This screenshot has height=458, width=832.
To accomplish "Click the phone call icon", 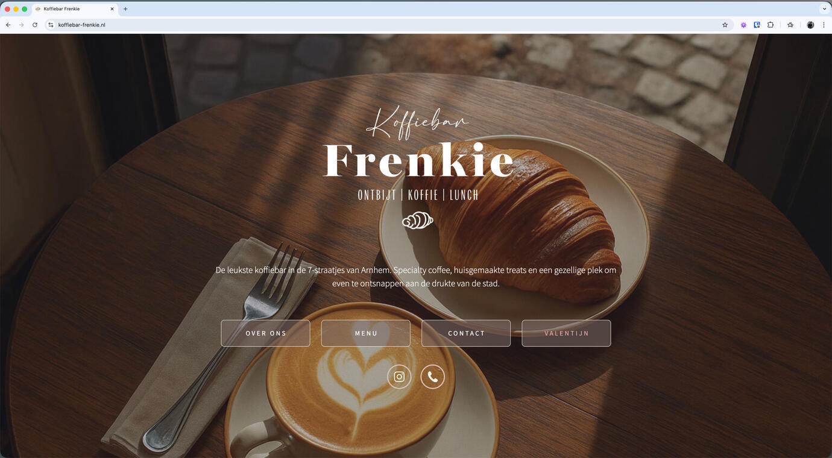I will [432, 377].
